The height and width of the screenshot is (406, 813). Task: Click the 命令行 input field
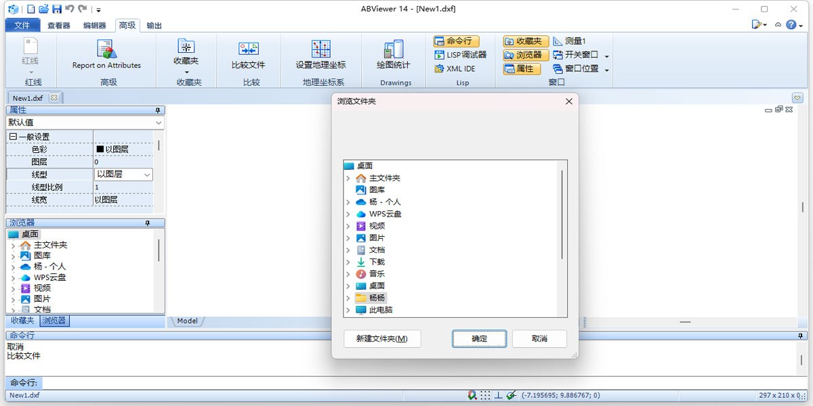(x=424, y=383)
